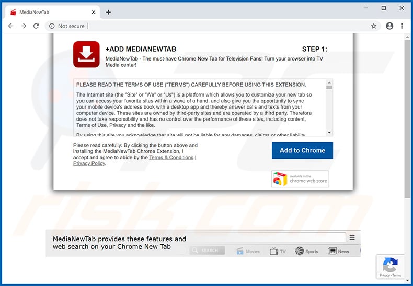Open Chrome's three-dot menu
Image resolution: width=413 pixels, height=286 pixels.
[x=402, y=26]
